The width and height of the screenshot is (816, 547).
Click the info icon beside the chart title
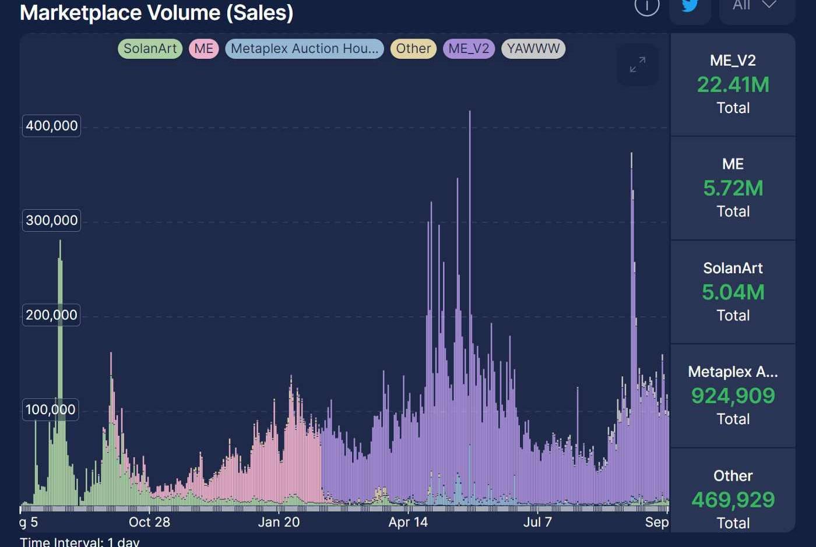point(646,6)
